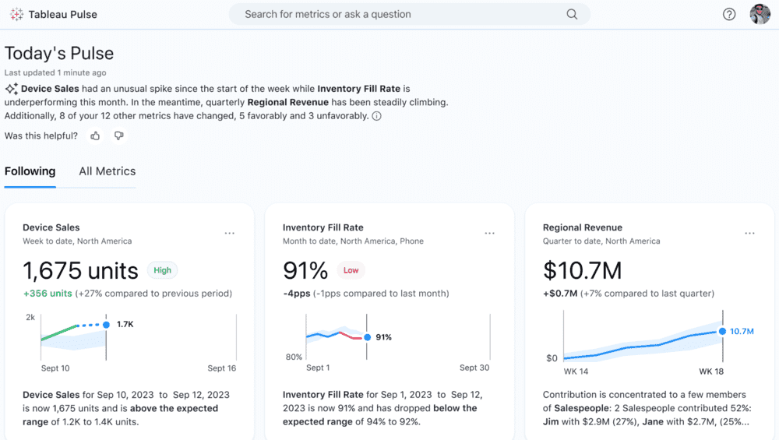This screenshot has height=440, width=779.
Task: Click the Sept 10 axis label
Action: [55, 368]
